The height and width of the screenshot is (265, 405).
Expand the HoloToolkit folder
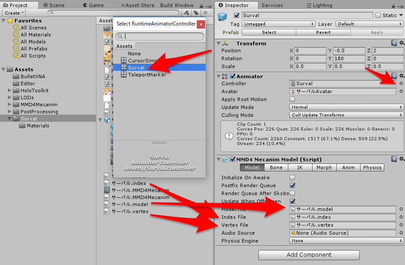10,90
